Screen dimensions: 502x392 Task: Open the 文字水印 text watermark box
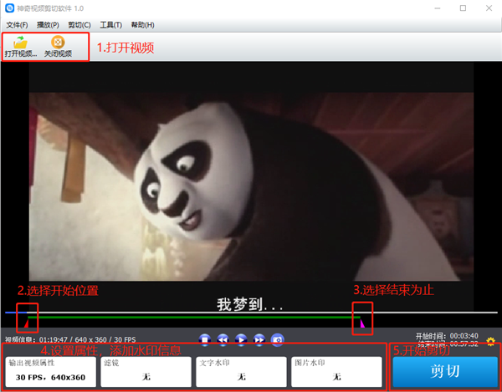241,372
